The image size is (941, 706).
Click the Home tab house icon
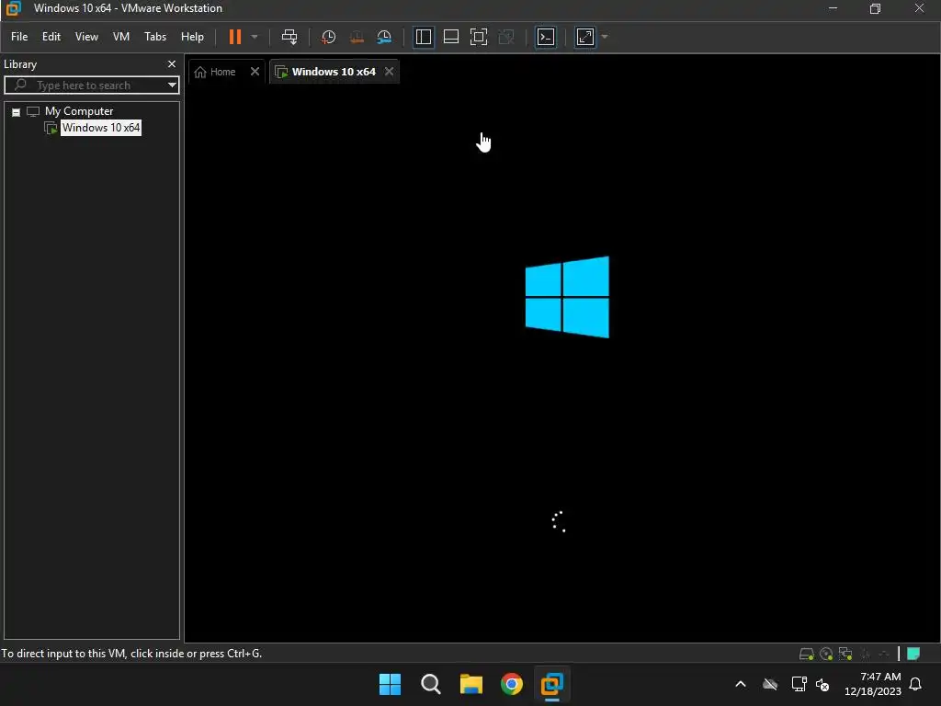[200, 72]
